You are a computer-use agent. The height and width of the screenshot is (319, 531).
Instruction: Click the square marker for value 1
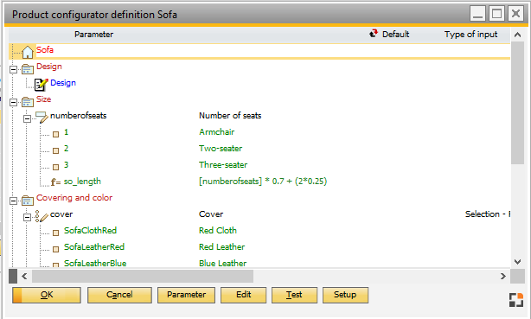(56, 134)
